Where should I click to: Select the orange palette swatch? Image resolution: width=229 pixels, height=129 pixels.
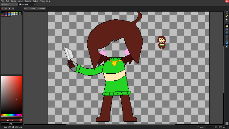tap(10, 12)
